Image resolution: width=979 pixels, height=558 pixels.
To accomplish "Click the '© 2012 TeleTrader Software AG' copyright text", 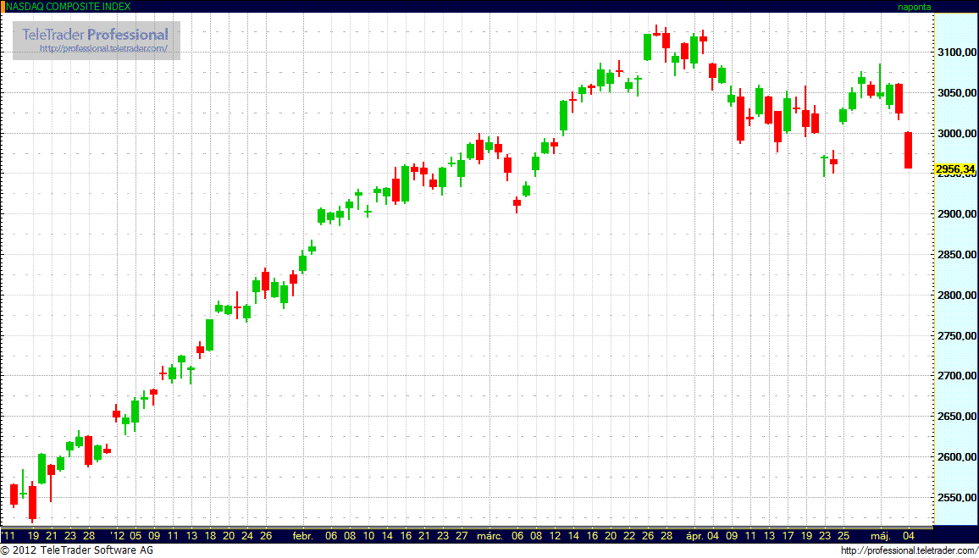I will click(x=76, y=550).
